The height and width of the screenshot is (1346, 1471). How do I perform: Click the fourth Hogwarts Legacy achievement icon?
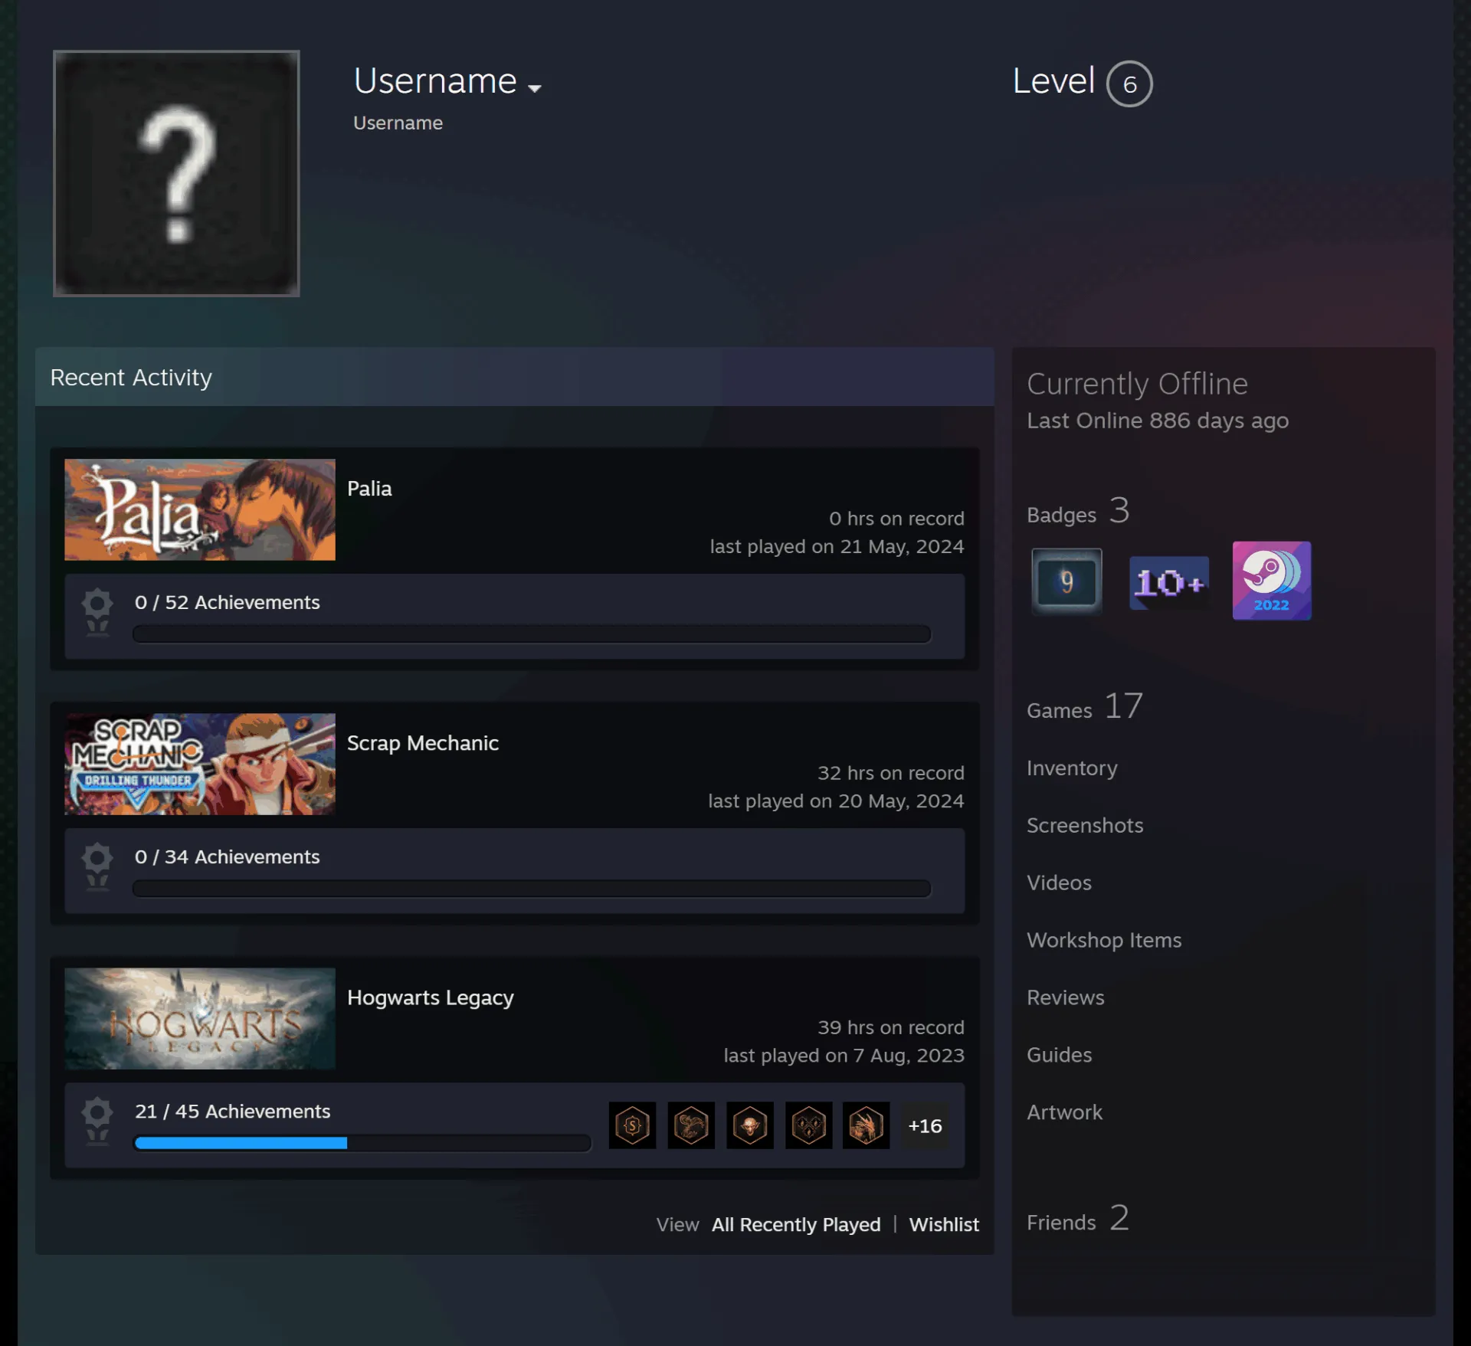[808, 1125]
